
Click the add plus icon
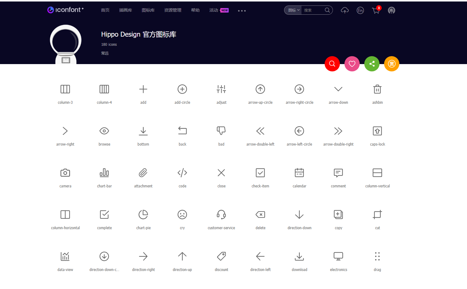(x=143, y=89)
